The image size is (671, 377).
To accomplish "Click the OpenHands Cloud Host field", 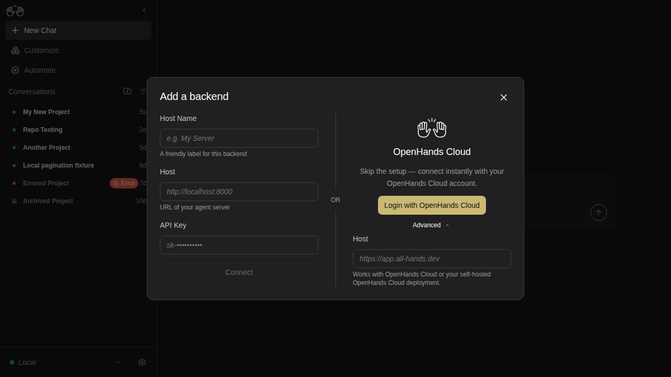I will click(432, 259).
